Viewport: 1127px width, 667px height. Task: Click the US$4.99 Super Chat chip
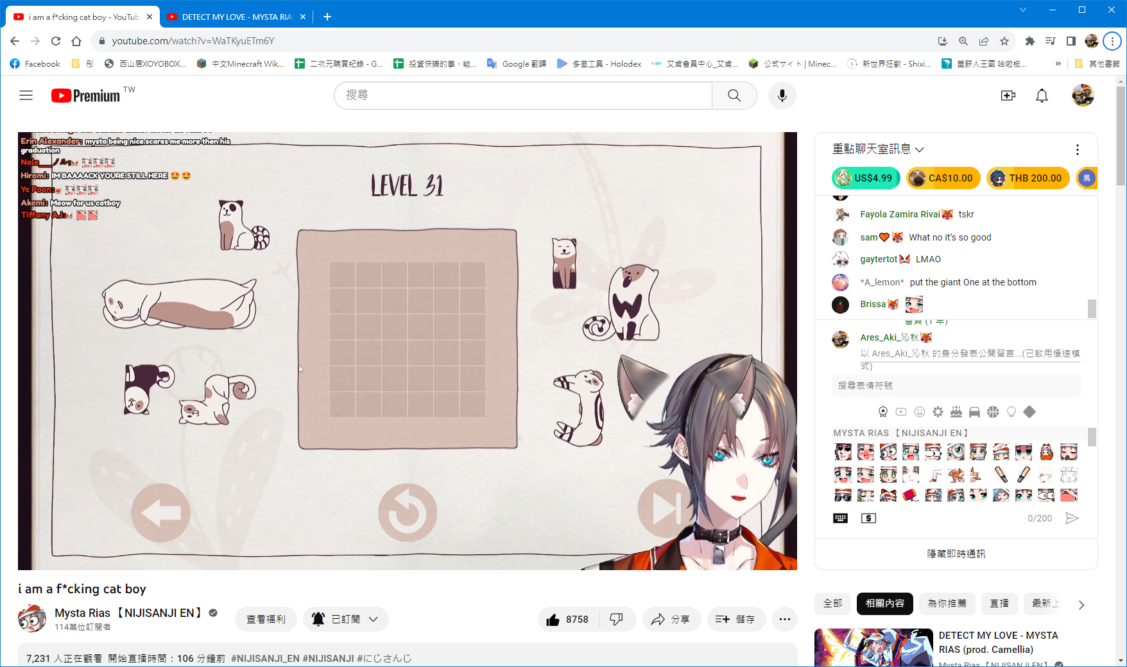tap(866, 178)
